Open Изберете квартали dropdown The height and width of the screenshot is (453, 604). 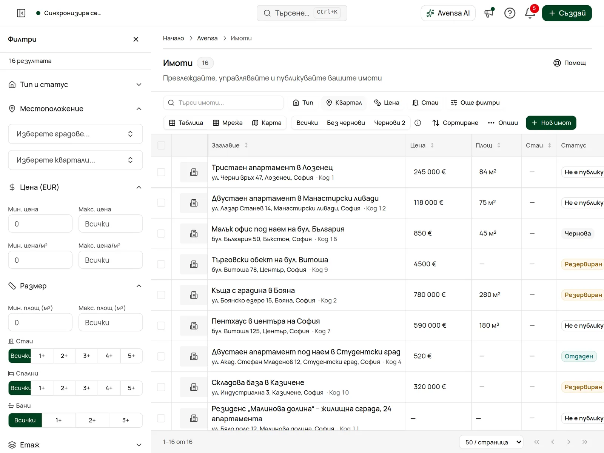click(75, 160)
